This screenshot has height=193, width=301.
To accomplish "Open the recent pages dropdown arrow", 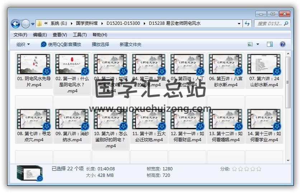I will click(33, 24).
